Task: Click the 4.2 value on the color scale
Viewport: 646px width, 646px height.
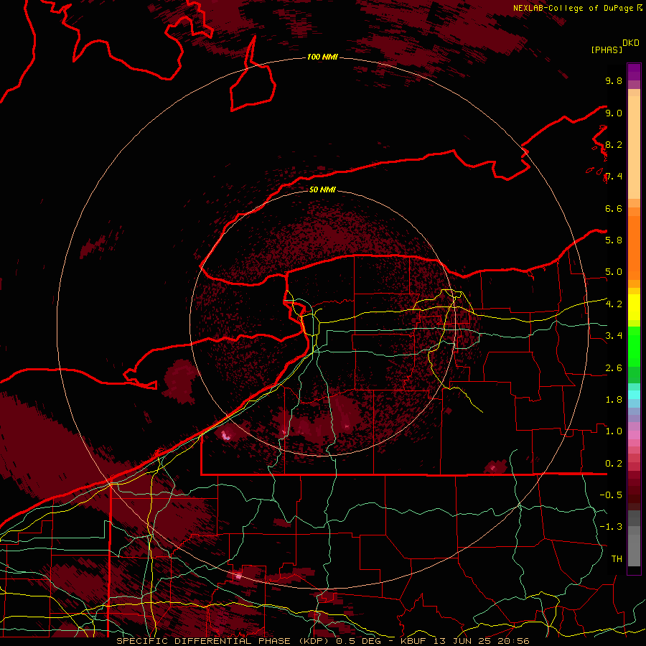Action: [614, 304]
